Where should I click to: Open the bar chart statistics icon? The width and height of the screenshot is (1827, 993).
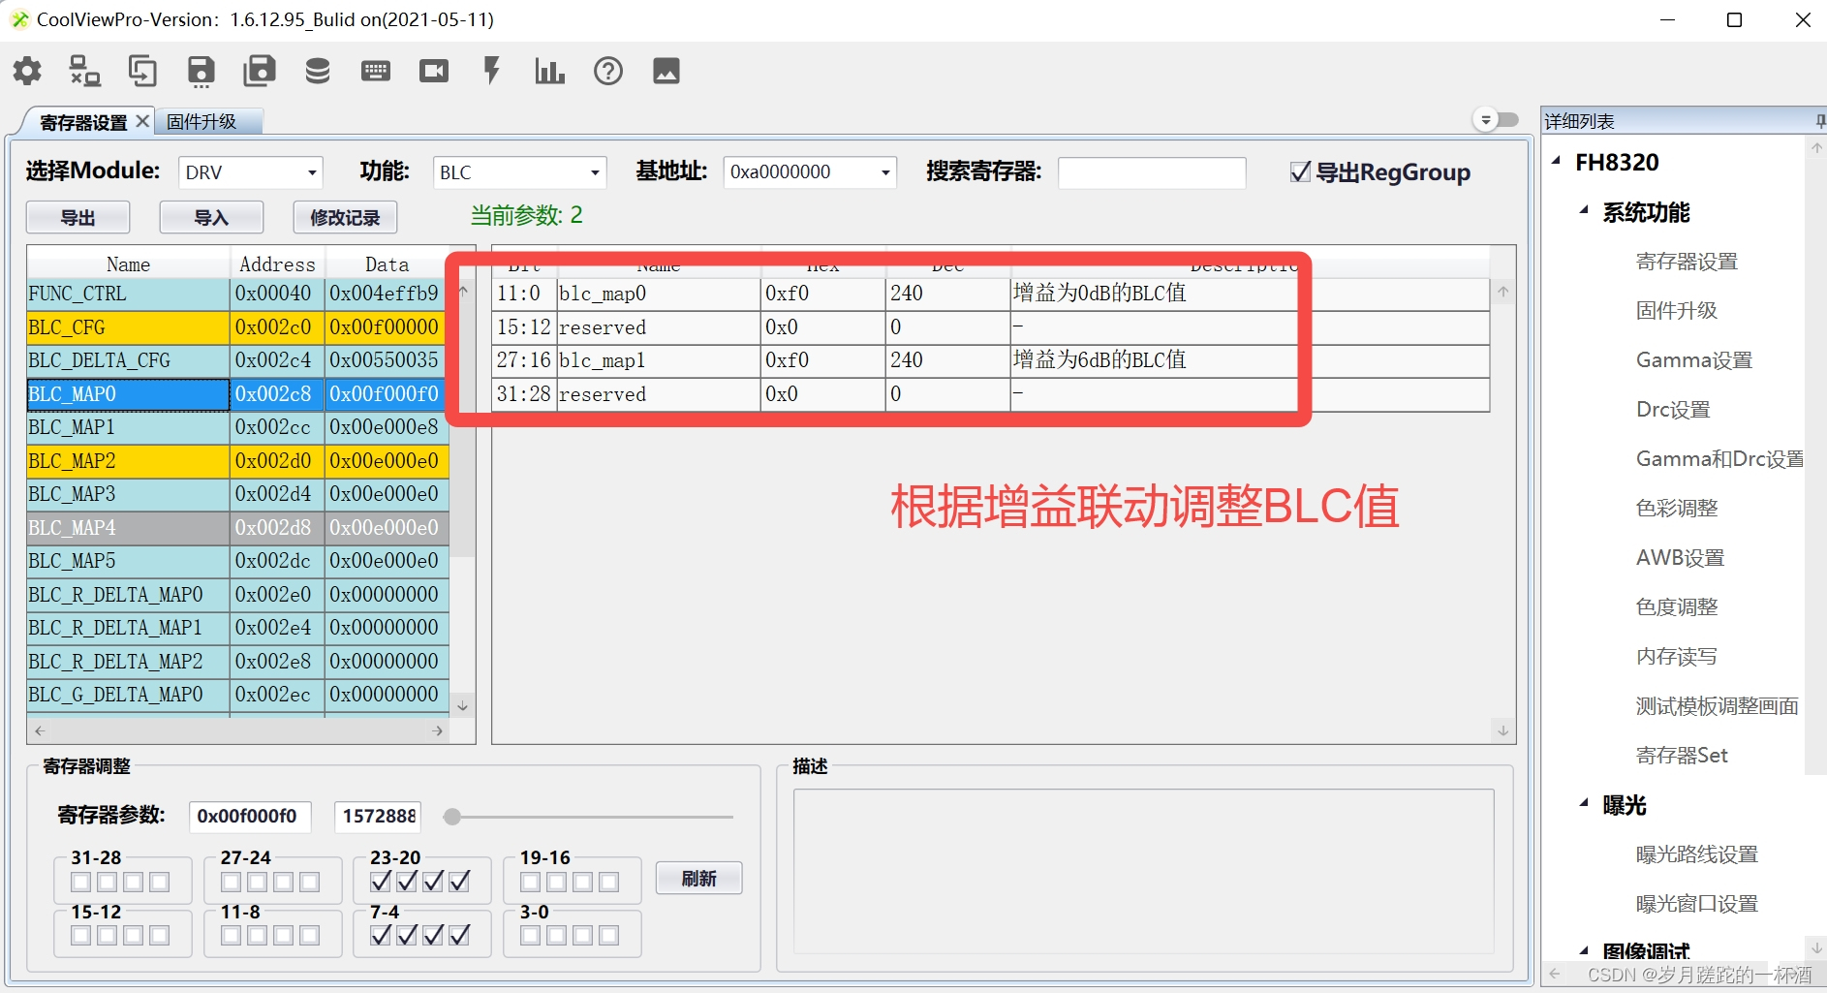(549, 71)
